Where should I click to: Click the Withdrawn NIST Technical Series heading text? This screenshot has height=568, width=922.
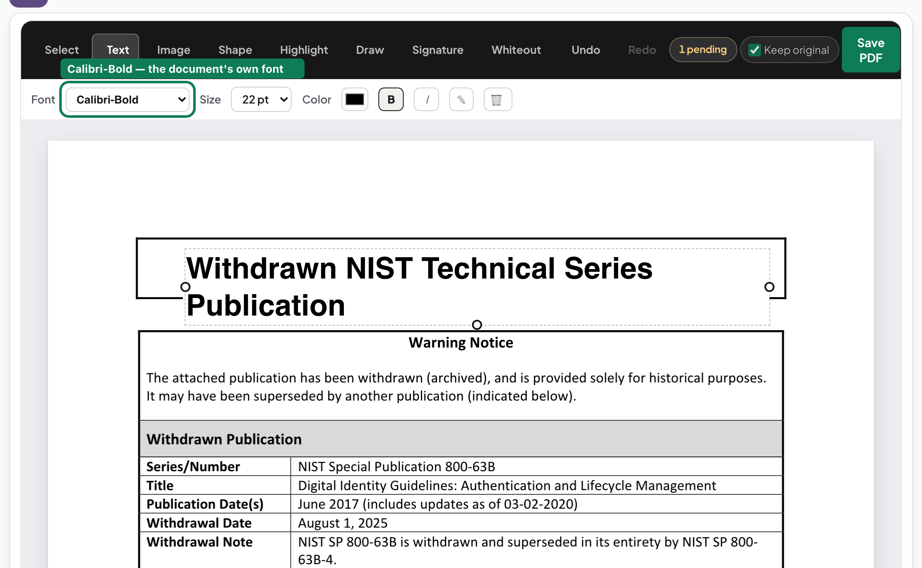(x=419, y=268)
